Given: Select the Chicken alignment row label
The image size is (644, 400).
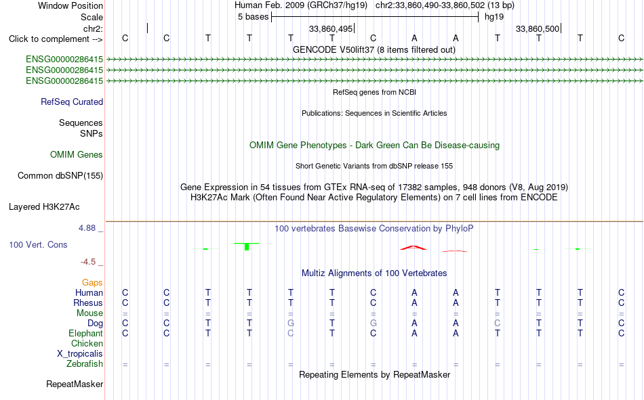Looking at the screenshot, I should 87,343.
